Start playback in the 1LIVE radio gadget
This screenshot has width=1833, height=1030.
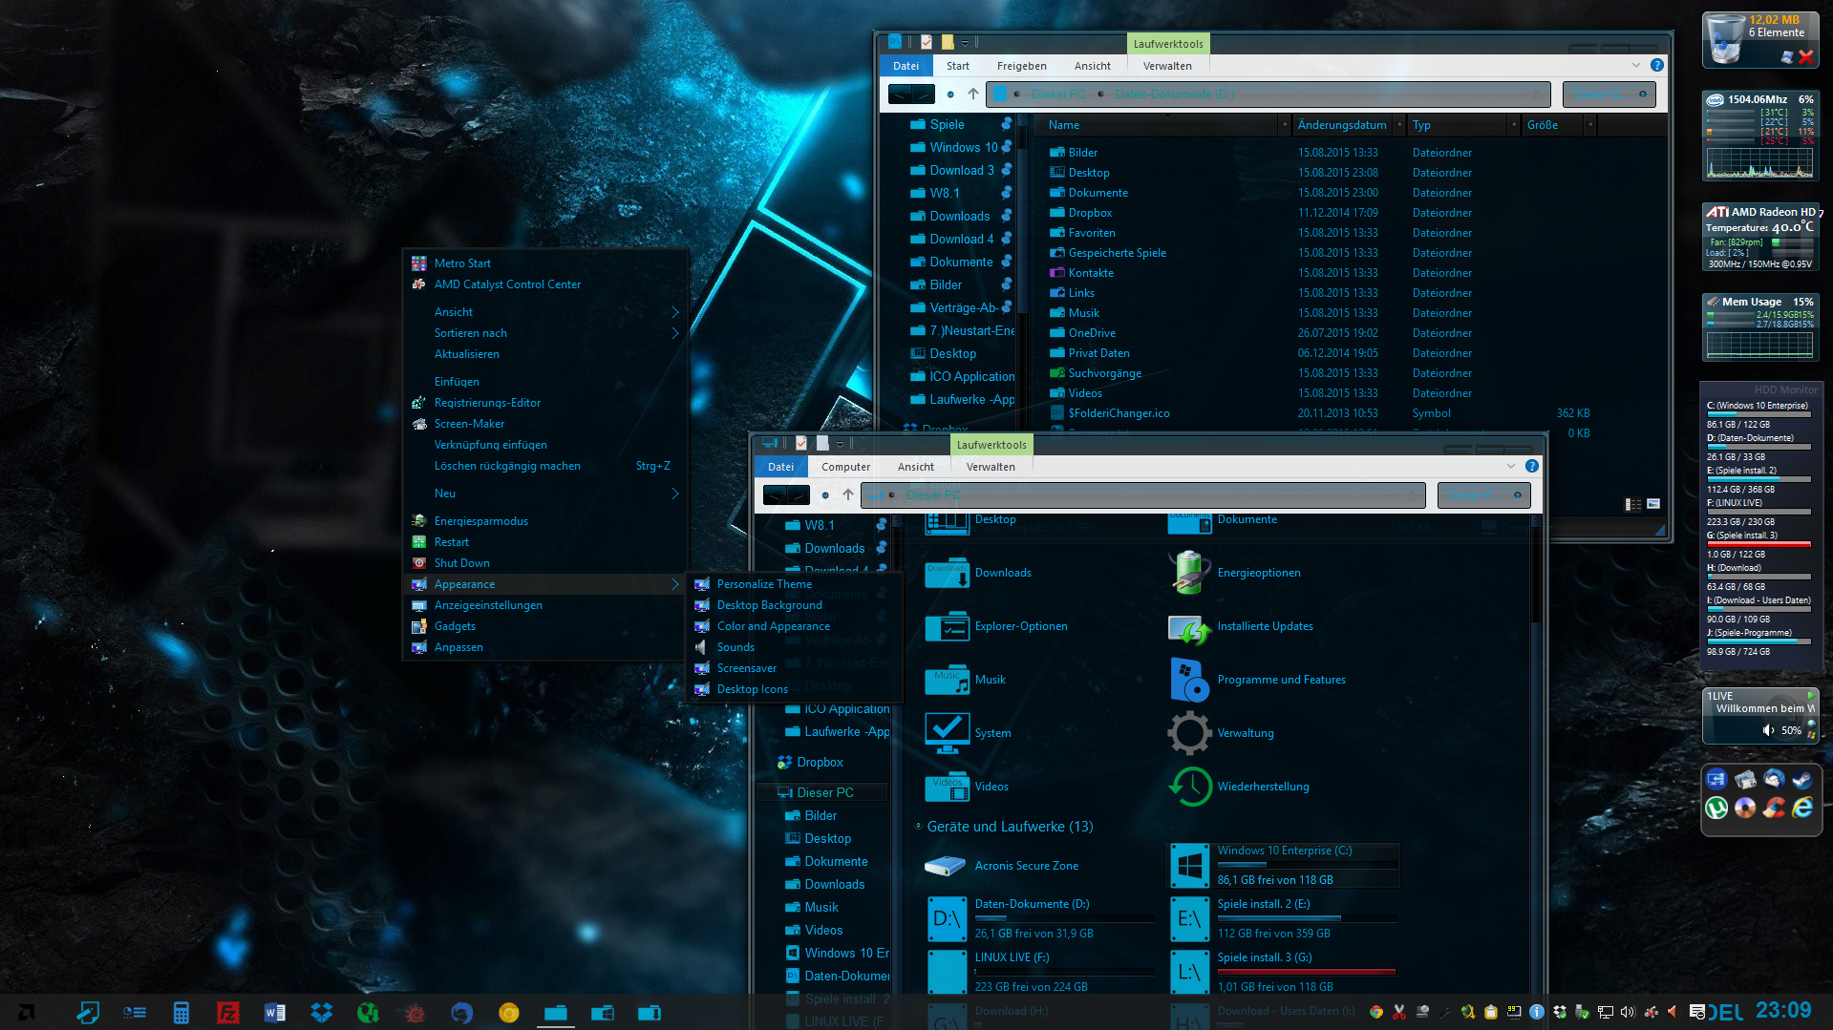pyautogui.click(x=1810, y=696)
